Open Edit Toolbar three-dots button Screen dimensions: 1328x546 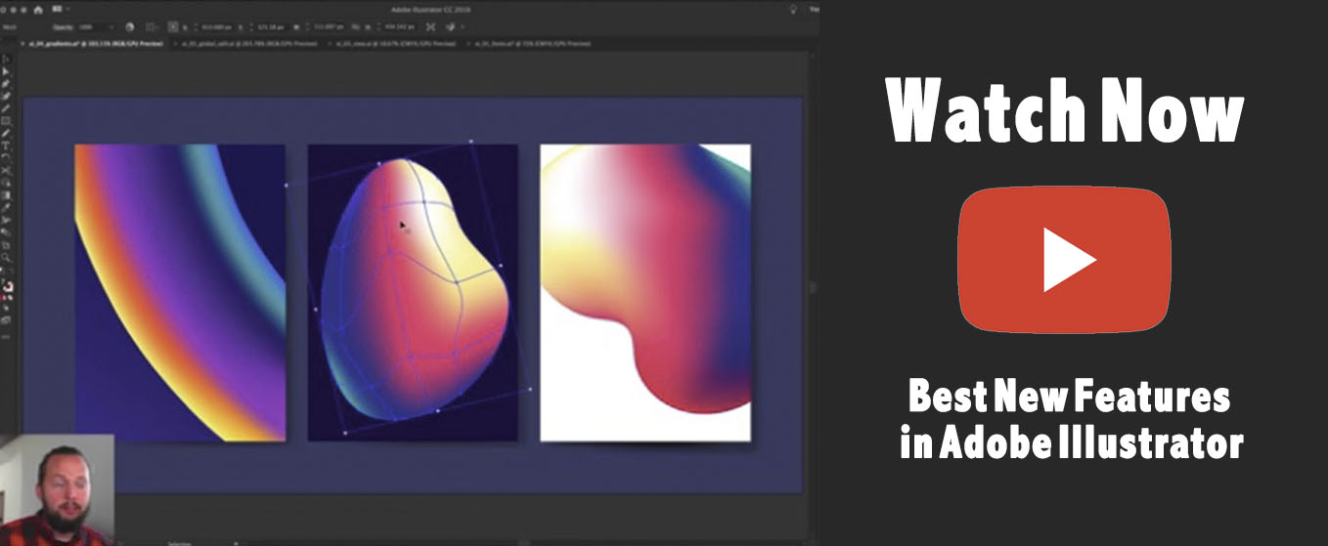(x=6, y=335)
